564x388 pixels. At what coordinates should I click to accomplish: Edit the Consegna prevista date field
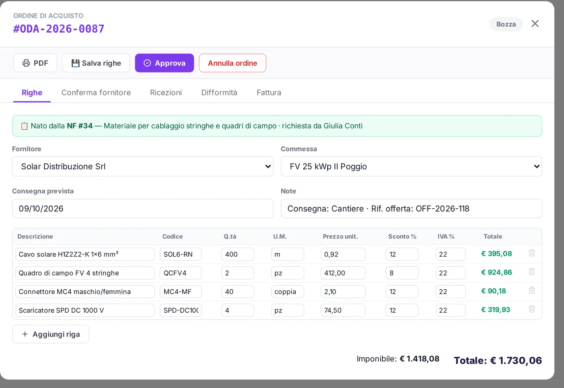[x=143, y=209]
